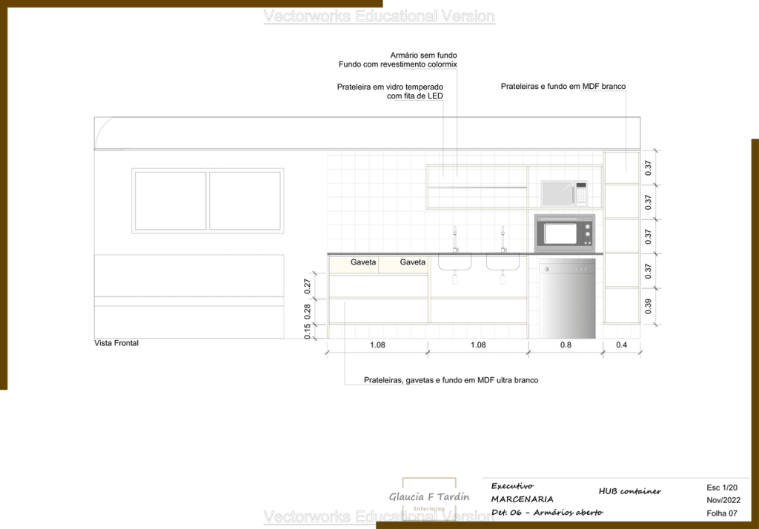
Task: Select the Vista Frontal label
Action: pyautogui.click(x=116, y=344)
